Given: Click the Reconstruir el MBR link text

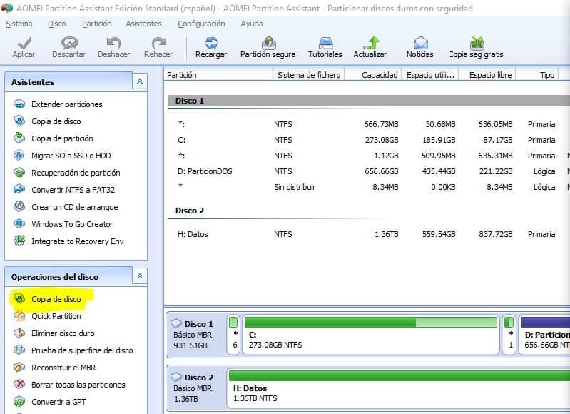Looking at the screenshot, I should [x=63, y=368].
